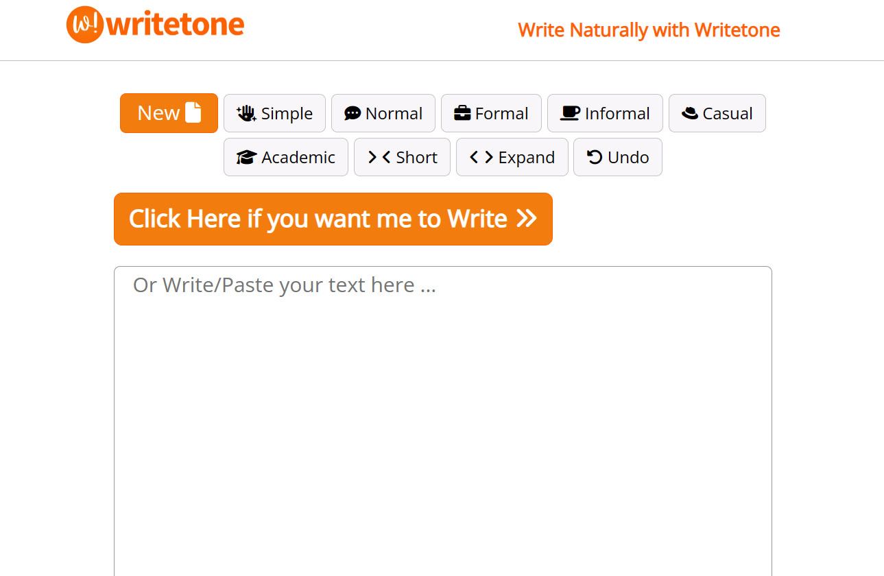Image resolution: width=884 pixels, height=576 pixels.
Task: Click the document icon on New button
Action: (x=193, y=112)
